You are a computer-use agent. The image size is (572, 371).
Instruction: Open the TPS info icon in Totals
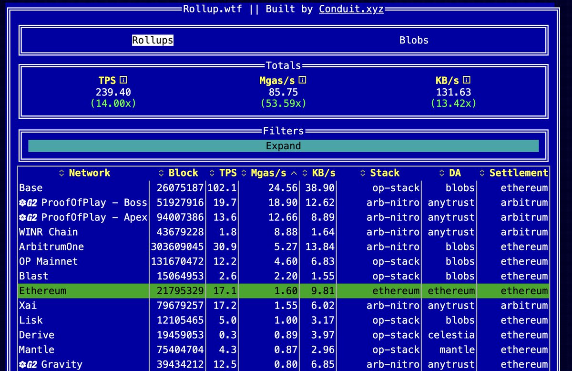tap(123, 81)
